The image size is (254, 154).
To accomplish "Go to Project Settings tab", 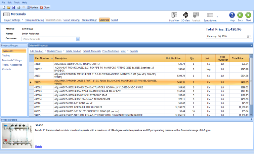I will click(12, 20).
